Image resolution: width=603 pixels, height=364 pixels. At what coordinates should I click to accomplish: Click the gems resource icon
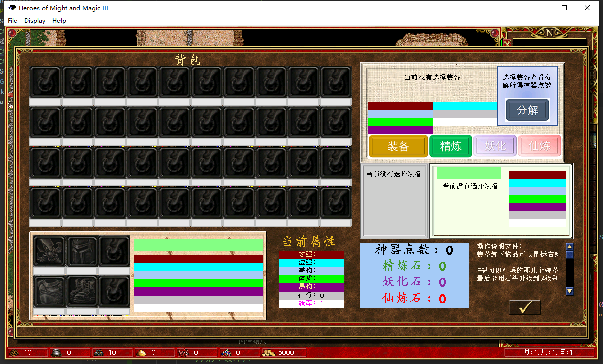(226, 352)
